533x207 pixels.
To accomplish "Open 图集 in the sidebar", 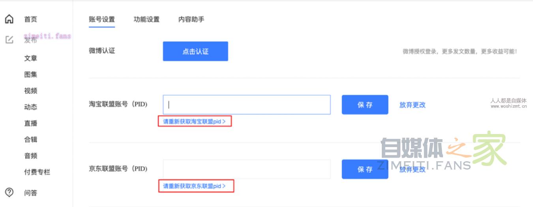I will [30, 75].
